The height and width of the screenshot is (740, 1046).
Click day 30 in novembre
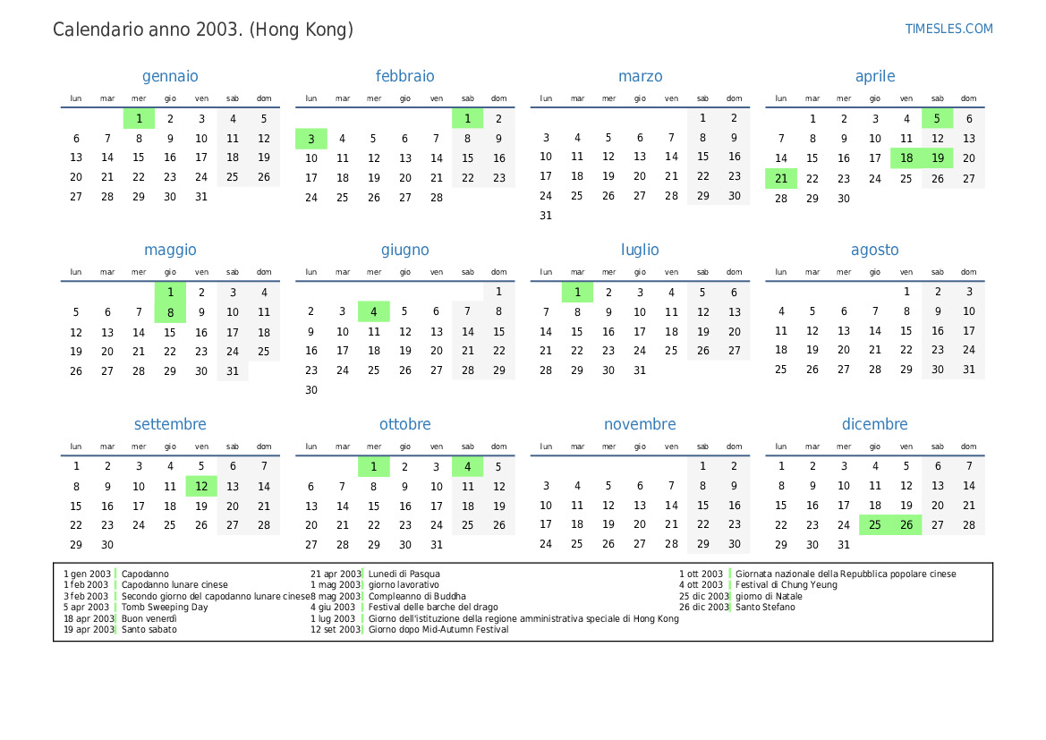pos(734,544)
